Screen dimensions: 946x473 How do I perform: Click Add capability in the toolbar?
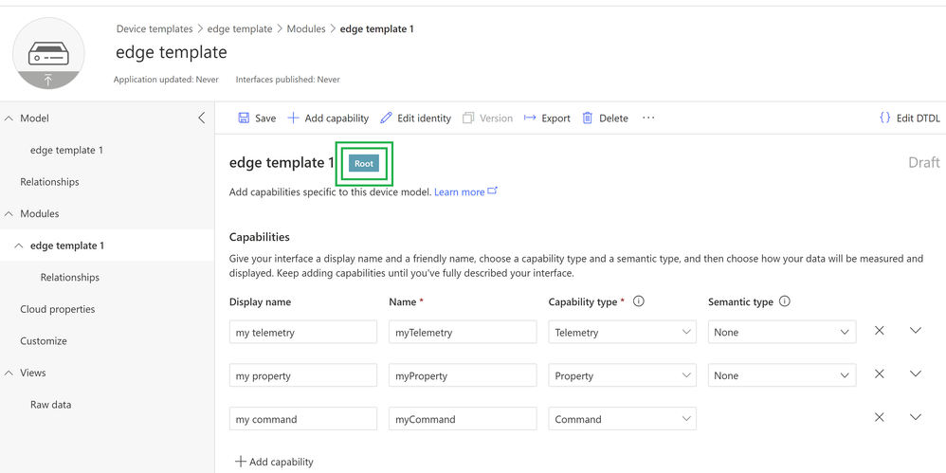point(328,118)
